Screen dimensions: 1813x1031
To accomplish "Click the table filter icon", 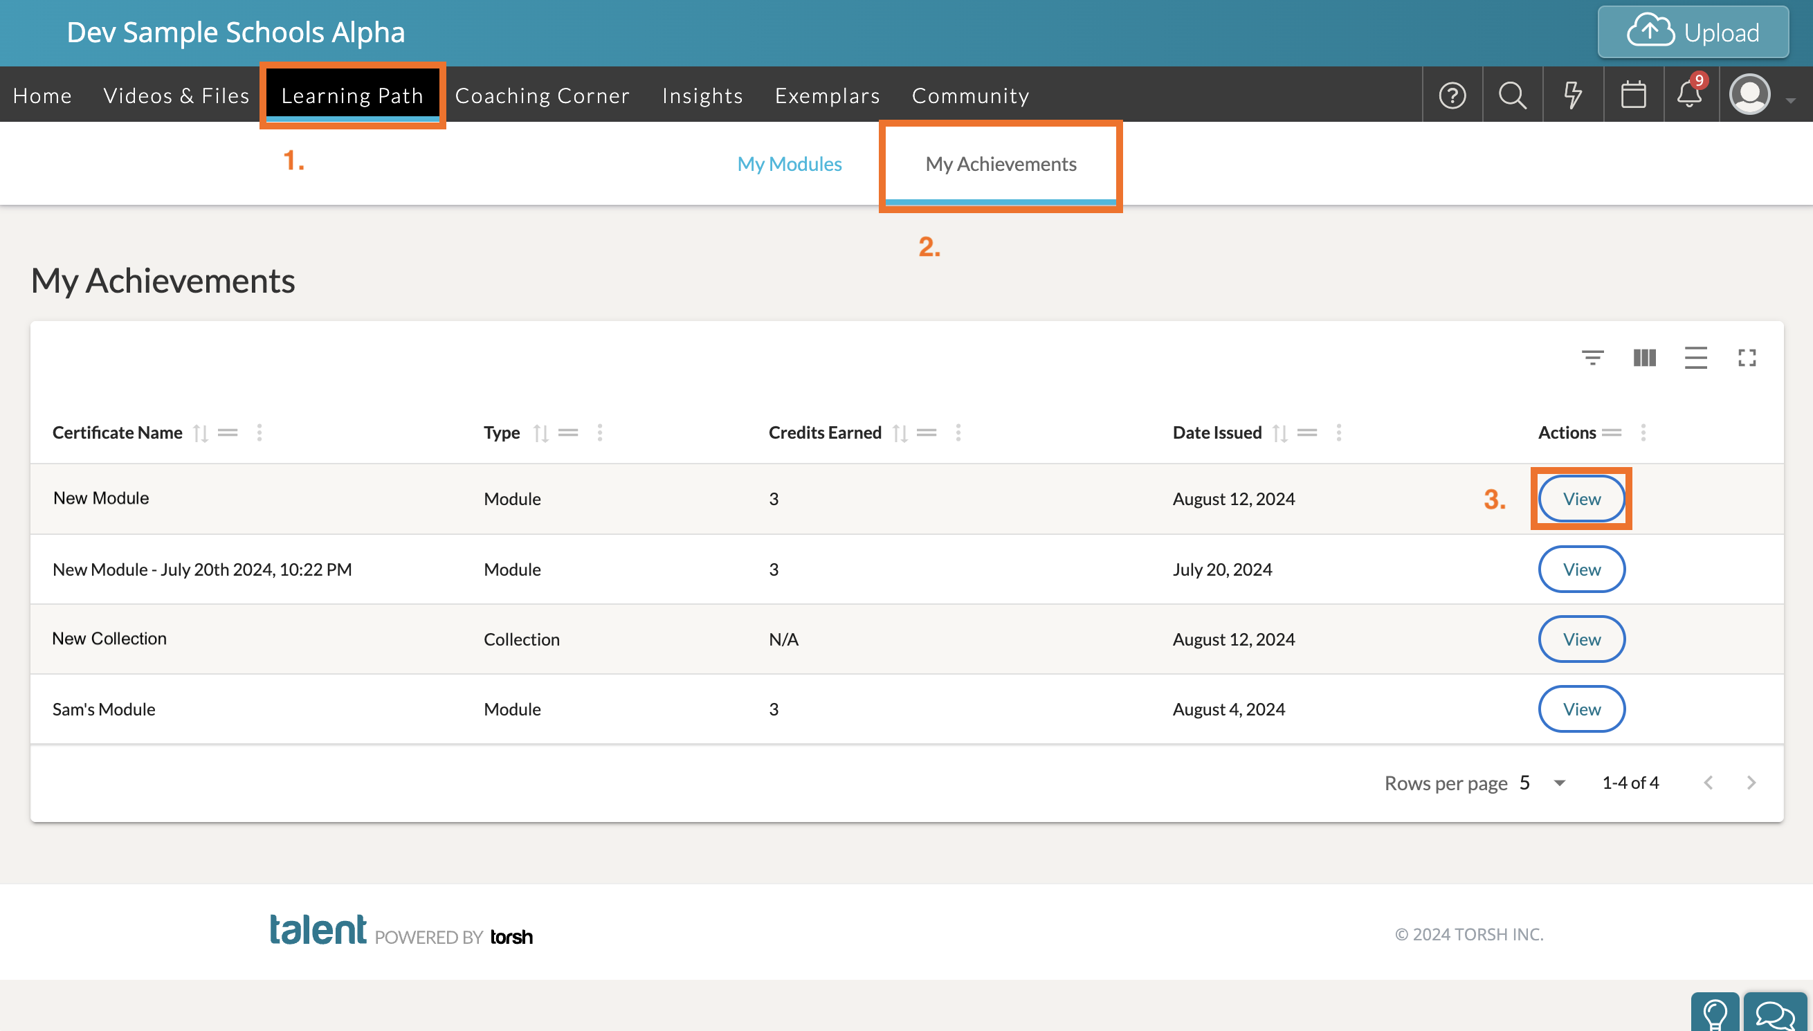I will pos(1593,358).
